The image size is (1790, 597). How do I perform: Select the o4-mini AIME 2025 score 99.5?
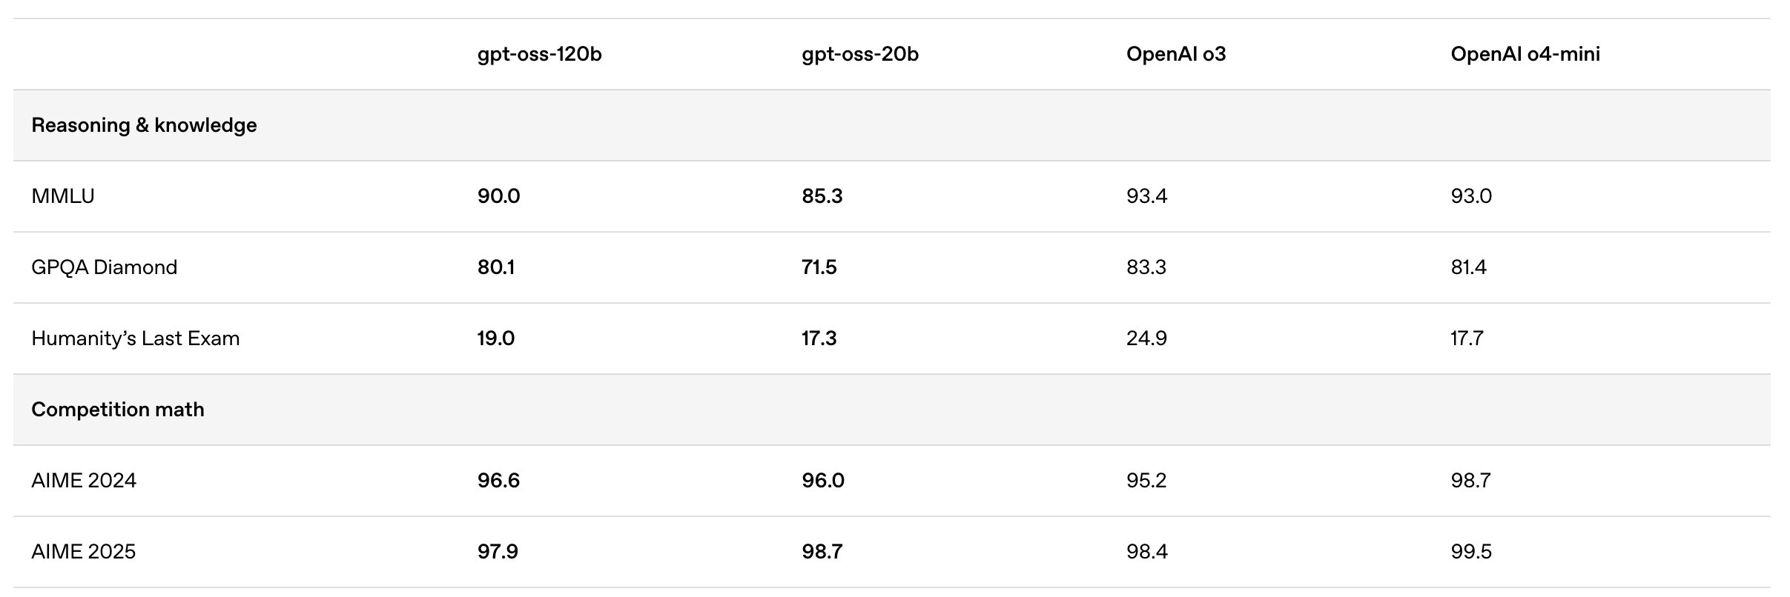1471,552
